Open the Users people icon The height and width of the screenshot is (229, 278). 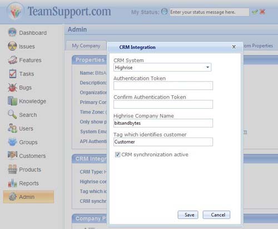(x=12, y=128)
